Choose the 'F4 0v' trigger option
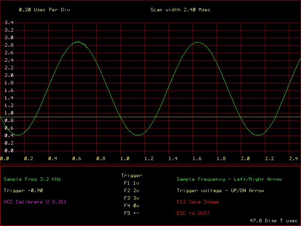Image resolution: width=301 pixels, height=226 pixels. point(131,206)
